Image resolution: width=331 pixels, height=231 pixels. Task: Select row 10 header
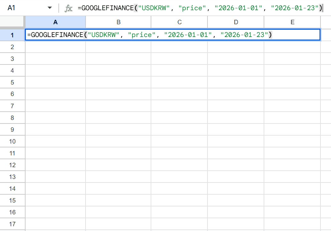12,141
